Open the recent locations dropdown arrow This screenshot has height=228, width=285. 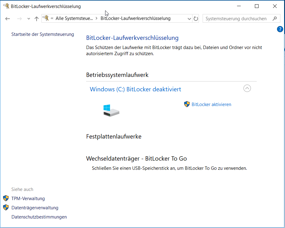pyautogui.click(x=29, y=19)
